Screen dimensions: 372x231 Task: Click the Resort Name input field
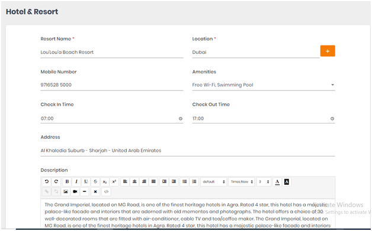pyautogui.click(x=112, y=52)
